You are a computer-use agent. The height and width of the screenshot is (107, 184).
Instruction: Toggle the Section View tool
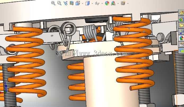pyautogui.click(x=72, y=3)
